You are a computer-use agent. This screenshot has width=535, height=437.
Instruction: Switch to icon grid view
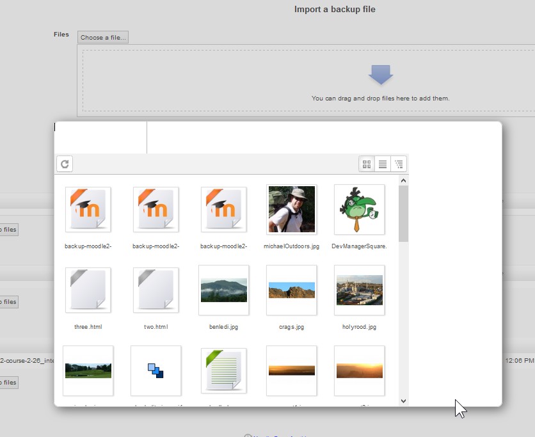coord(367,164)
